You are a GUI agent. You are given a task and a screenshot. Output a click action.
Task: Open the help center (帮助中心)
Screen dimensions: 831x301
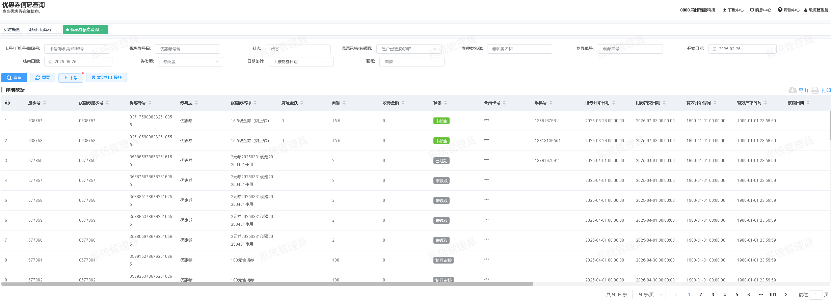pyautogui.click(x=788, y=10)
